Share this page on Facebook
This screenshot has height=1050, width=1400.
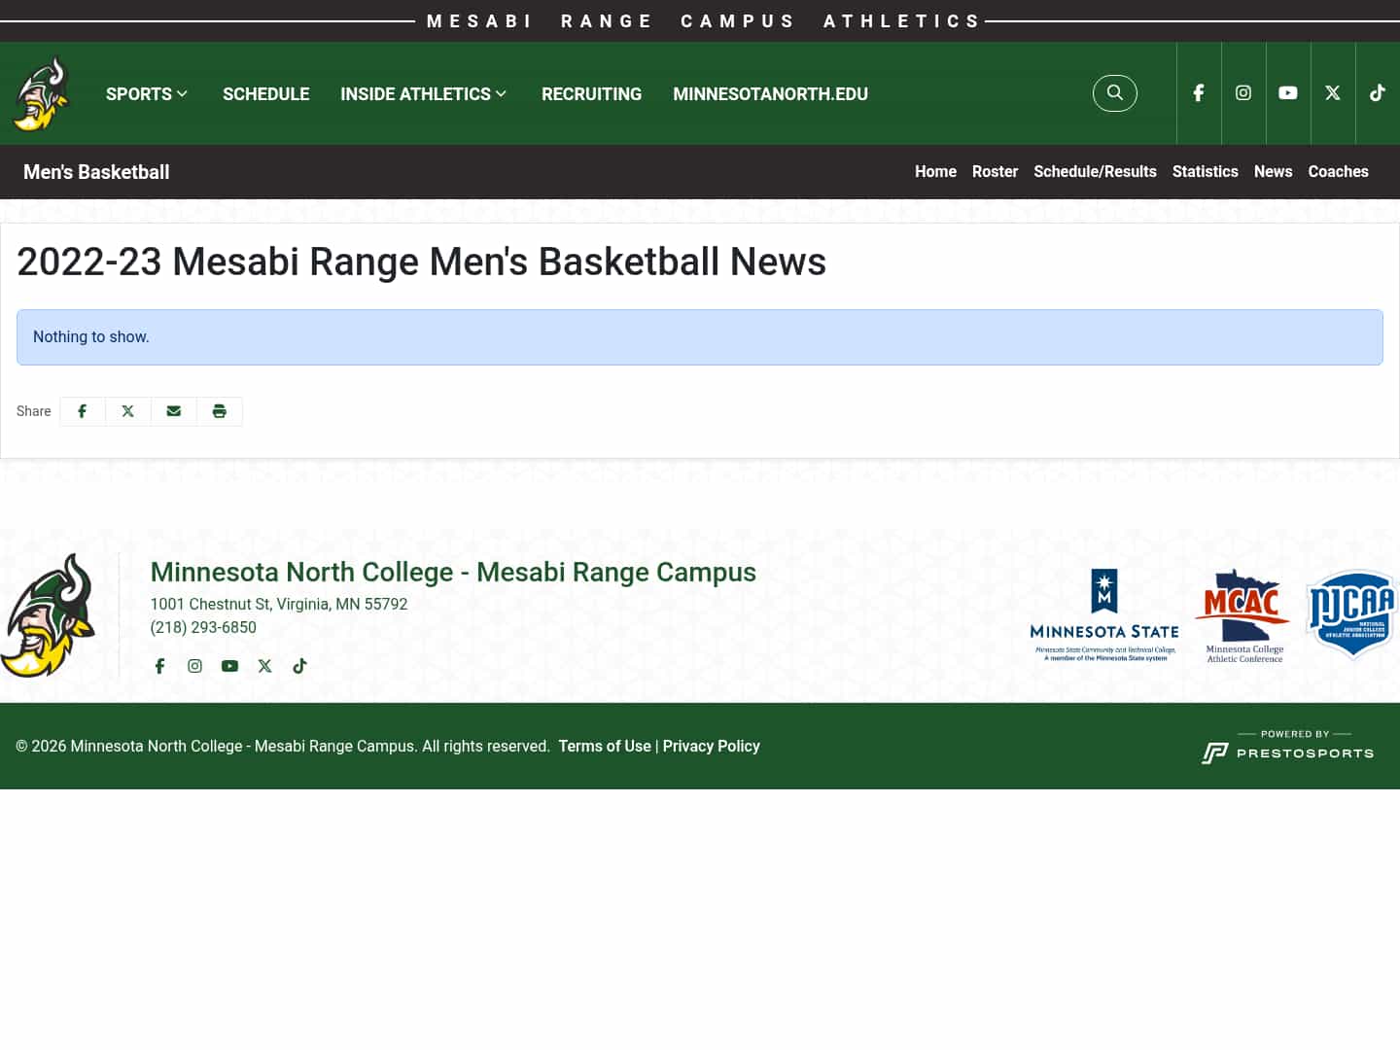coord(83,411)
